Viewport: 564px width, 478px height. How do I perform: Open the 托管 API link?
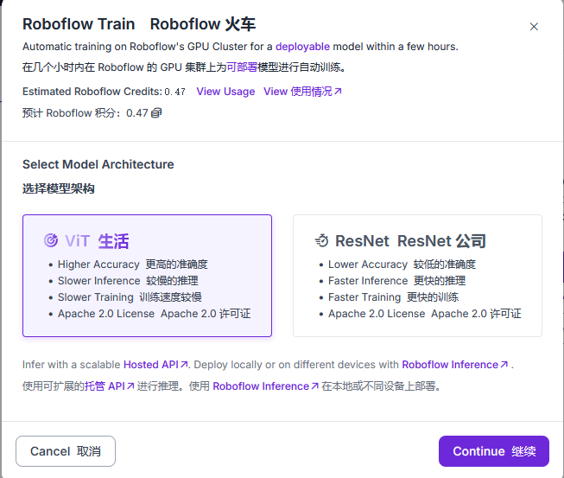(x=110, y=386)
